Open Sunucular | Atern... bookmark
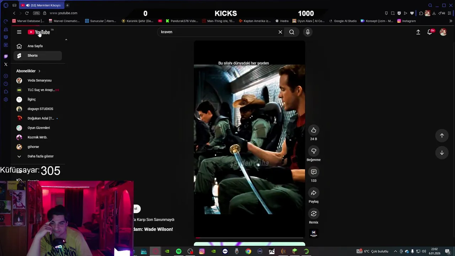Viewport: 455px width, 256px height. tap(101, 21)
